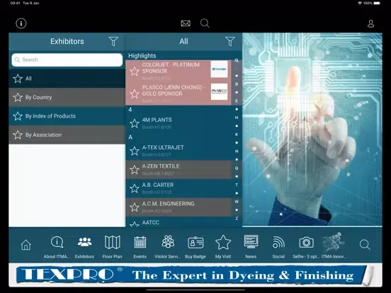Select By Index of Products category
Screen dimensions: 391x293
(67, 116)
